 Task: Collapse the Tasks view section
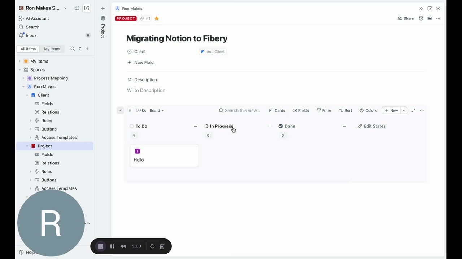(x=120, y=110)
